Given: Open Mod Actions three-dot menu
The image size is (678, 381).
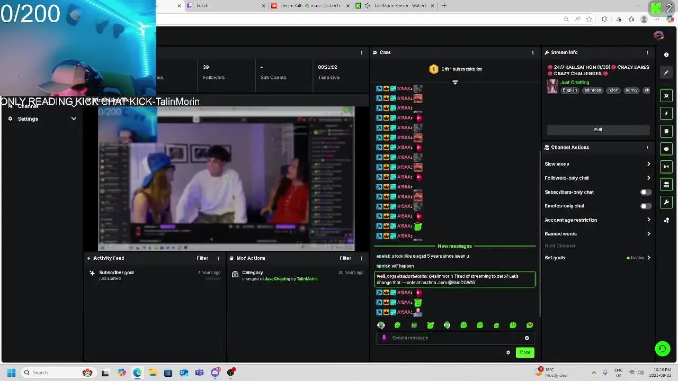Looking at the screenshot, I should click(361, 258).
